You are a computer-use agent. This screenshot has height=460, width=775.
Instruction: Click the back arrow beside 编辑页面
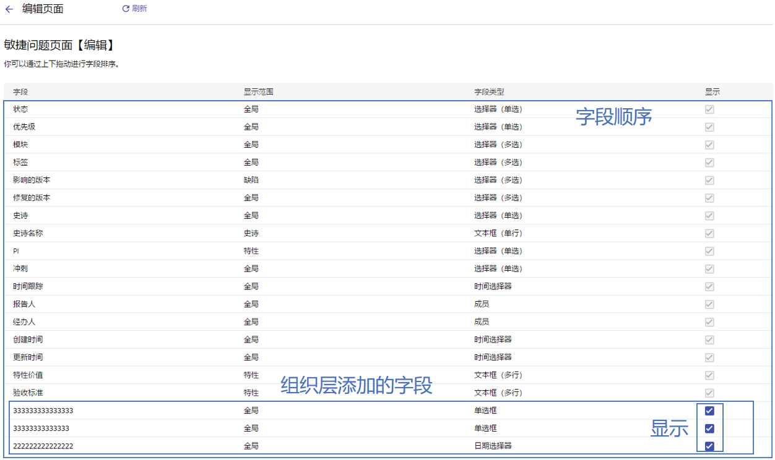pyautogui.click(x=9, y=9)
